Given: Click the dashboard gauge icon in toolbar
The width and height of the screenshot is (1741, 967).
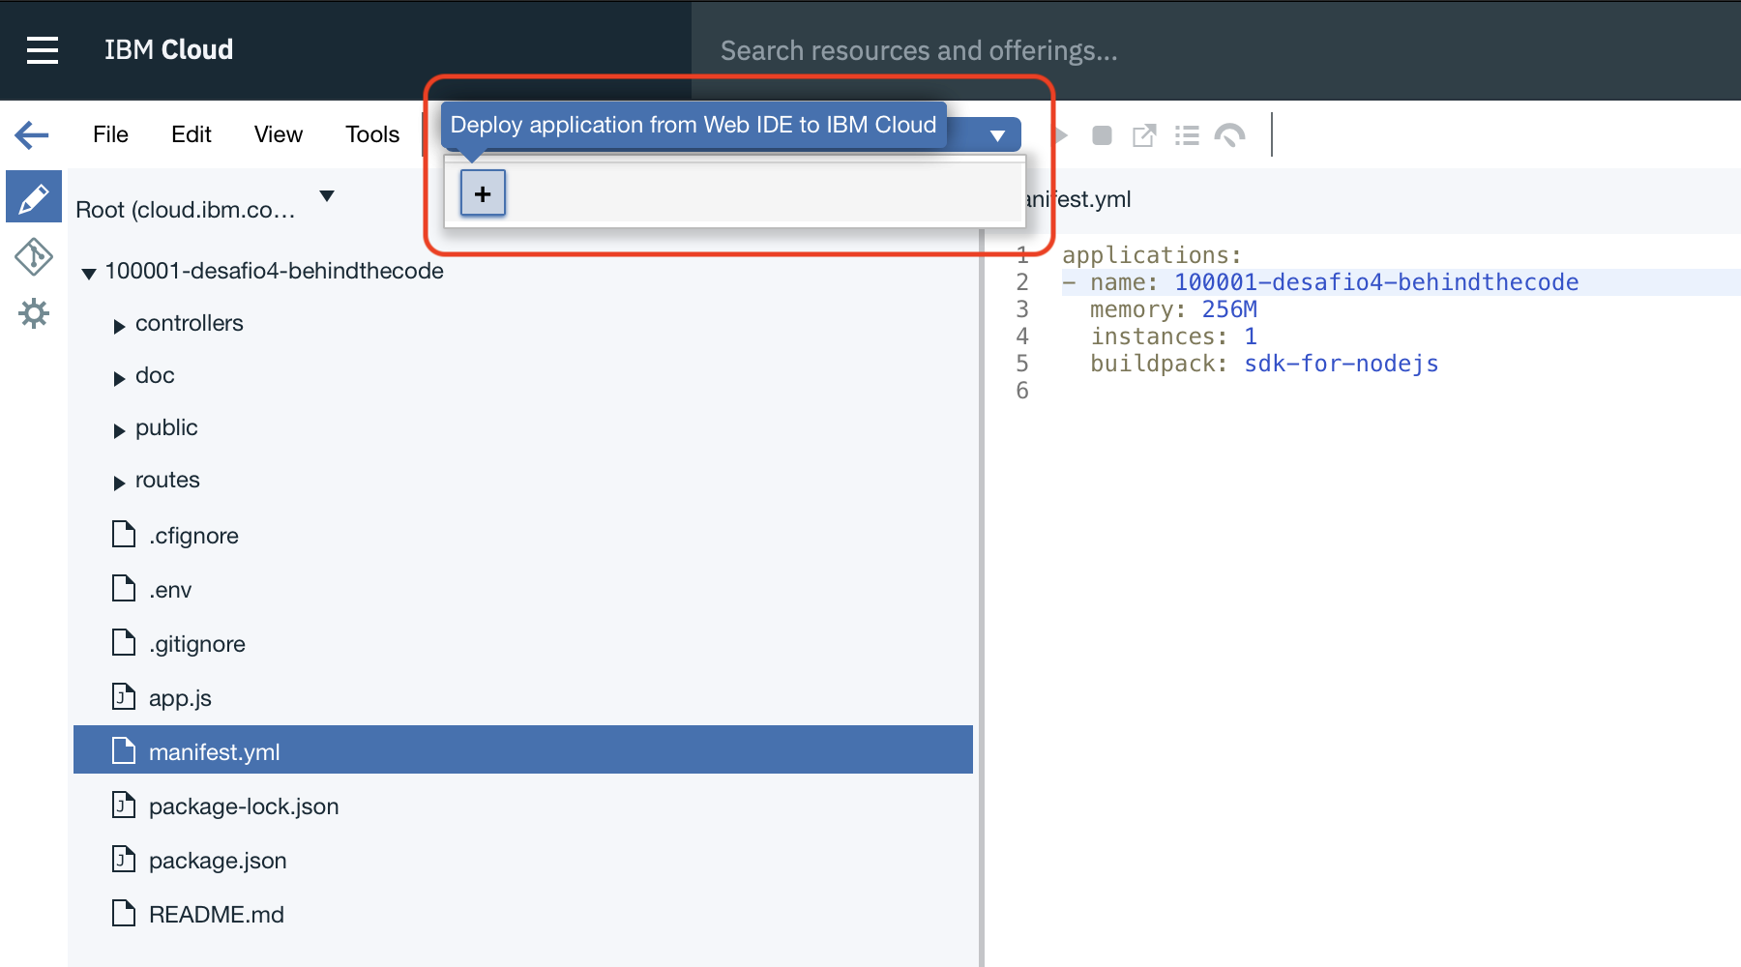Looking at the screenshot, I should point(1230,135).
